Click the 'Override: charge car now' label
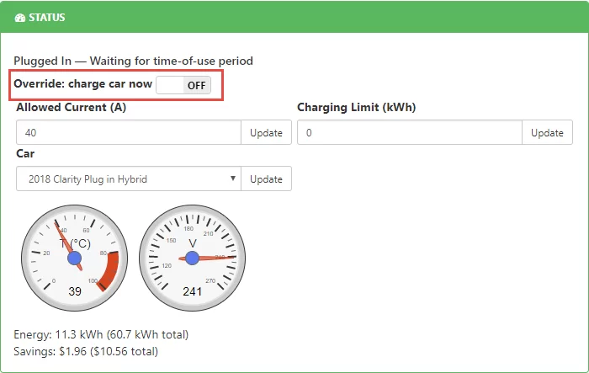Image resolution: width=589 pixels, height=373 pixels. pos(83,85)
